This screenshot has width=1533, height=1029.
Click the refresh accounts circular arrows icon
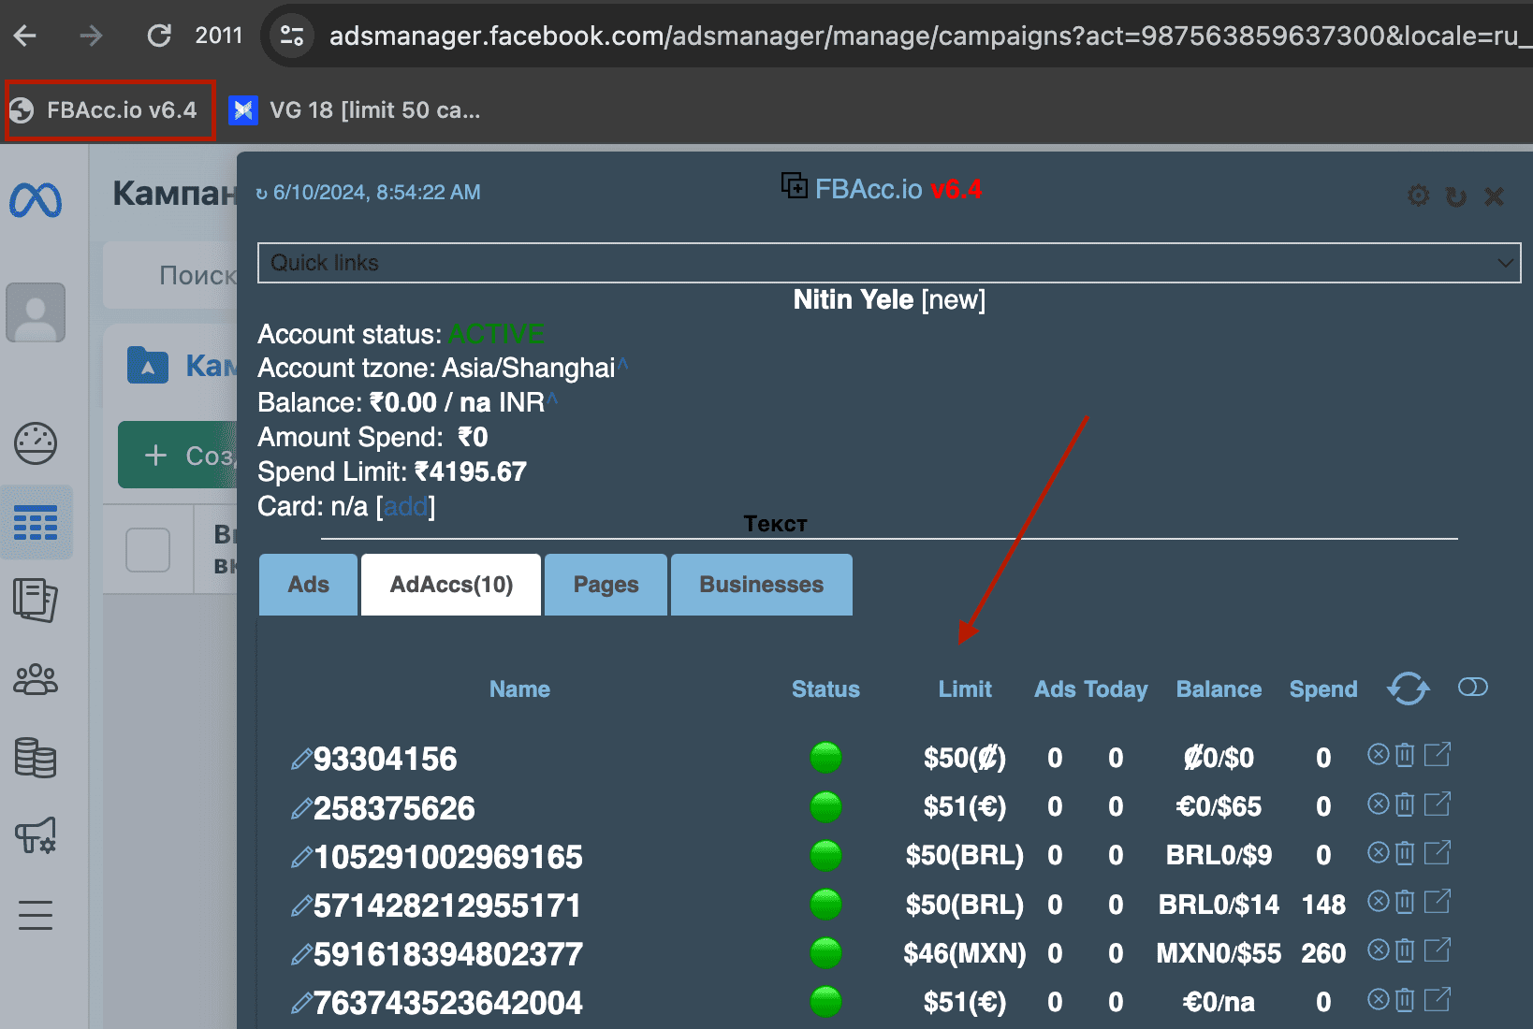pos(1409,688)
